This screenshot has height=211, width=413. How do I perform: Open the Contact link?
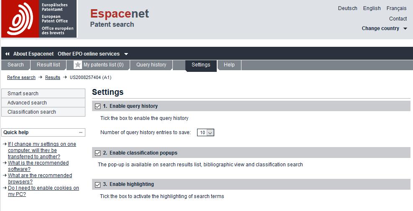coord(398,19)
